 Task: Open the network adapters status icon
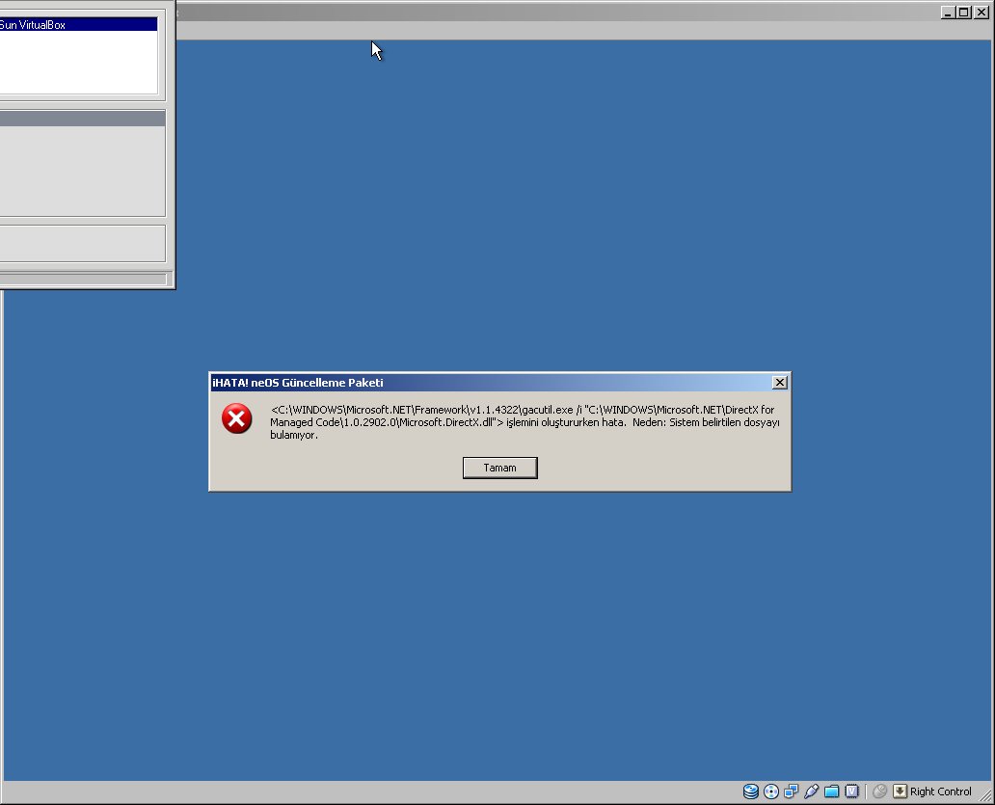[792, 792]
